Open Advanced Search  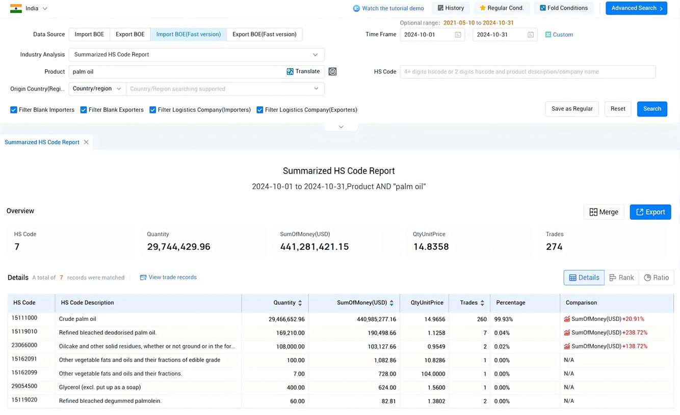636,8
